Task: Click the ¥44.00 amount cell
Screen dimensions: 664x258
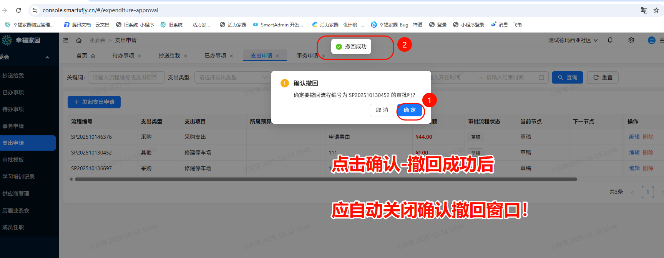Action: (424, 137)
